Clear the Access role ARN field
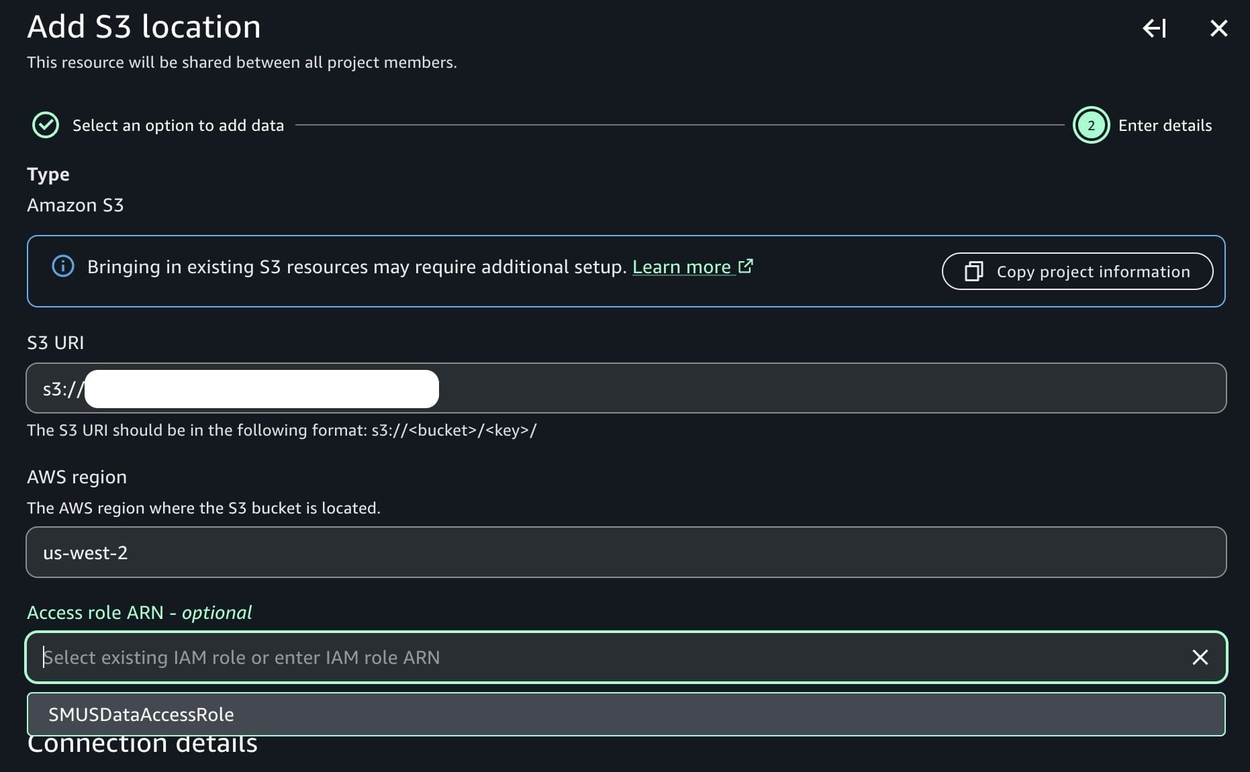 pyautogui.click(x=1200, y=657)
